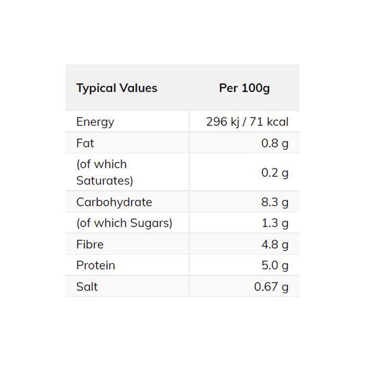
Task: Click the 0.67 g salt value
Action: 271,287
